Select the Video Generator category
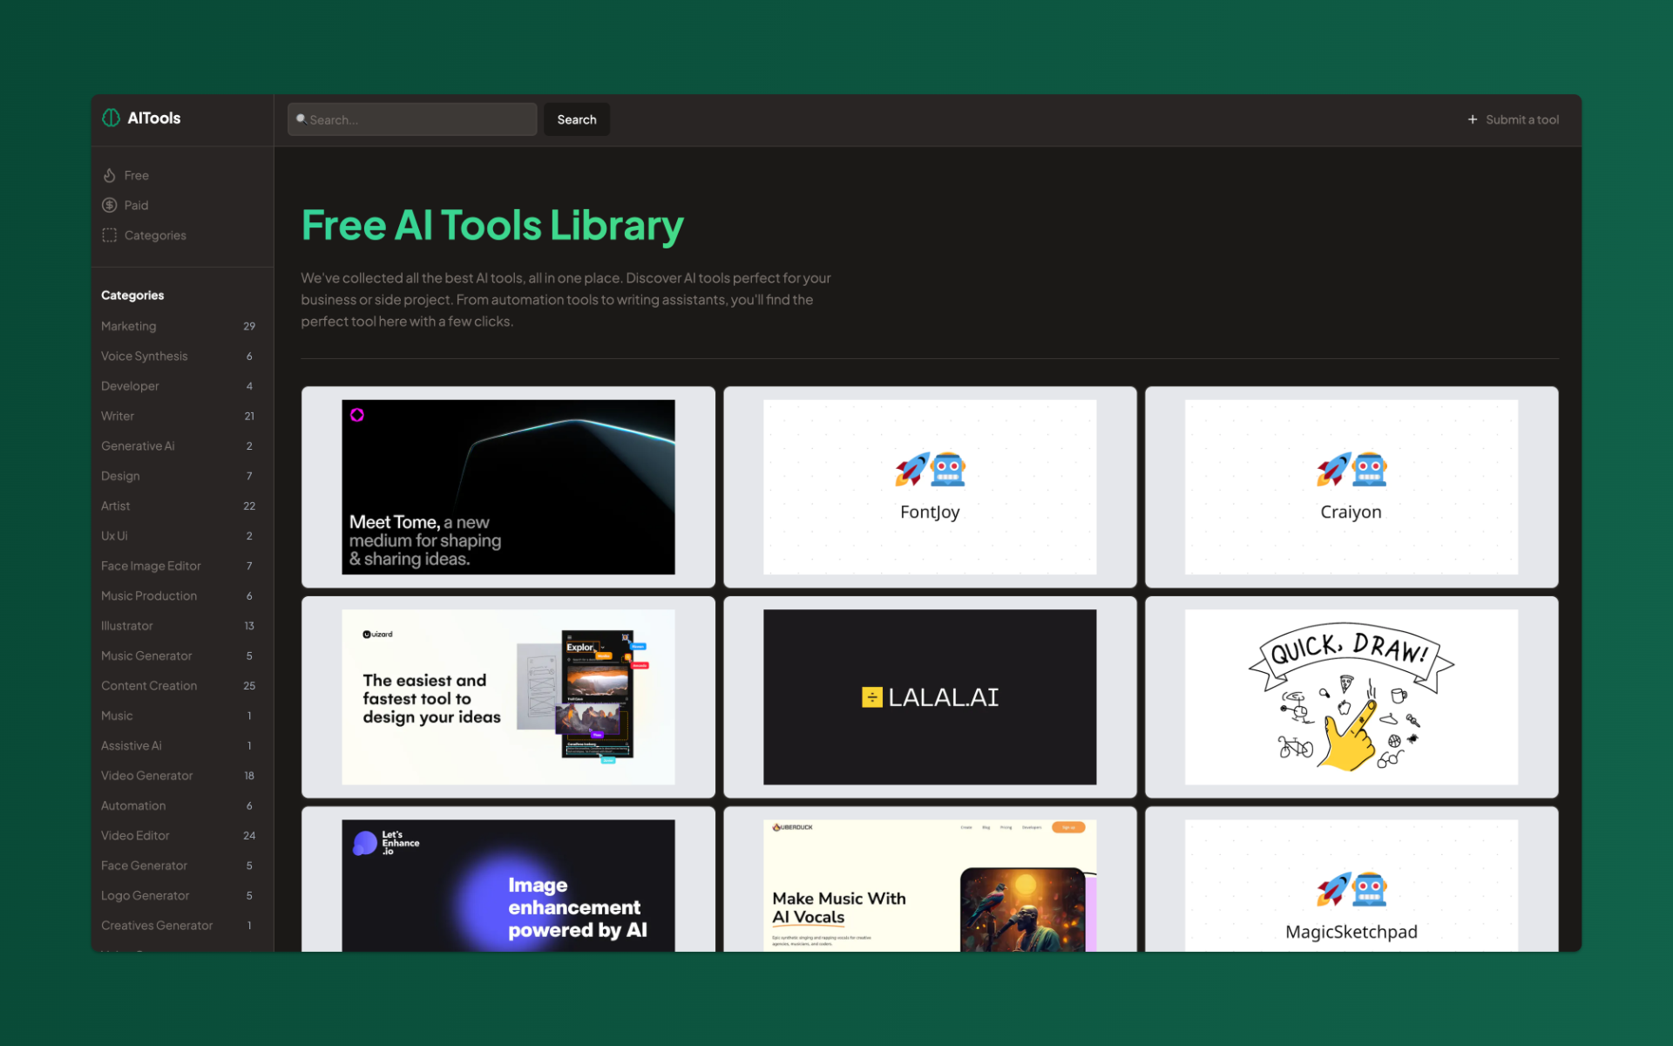The width and height of the screenshot is (1673, 1046). coord(146,775)
